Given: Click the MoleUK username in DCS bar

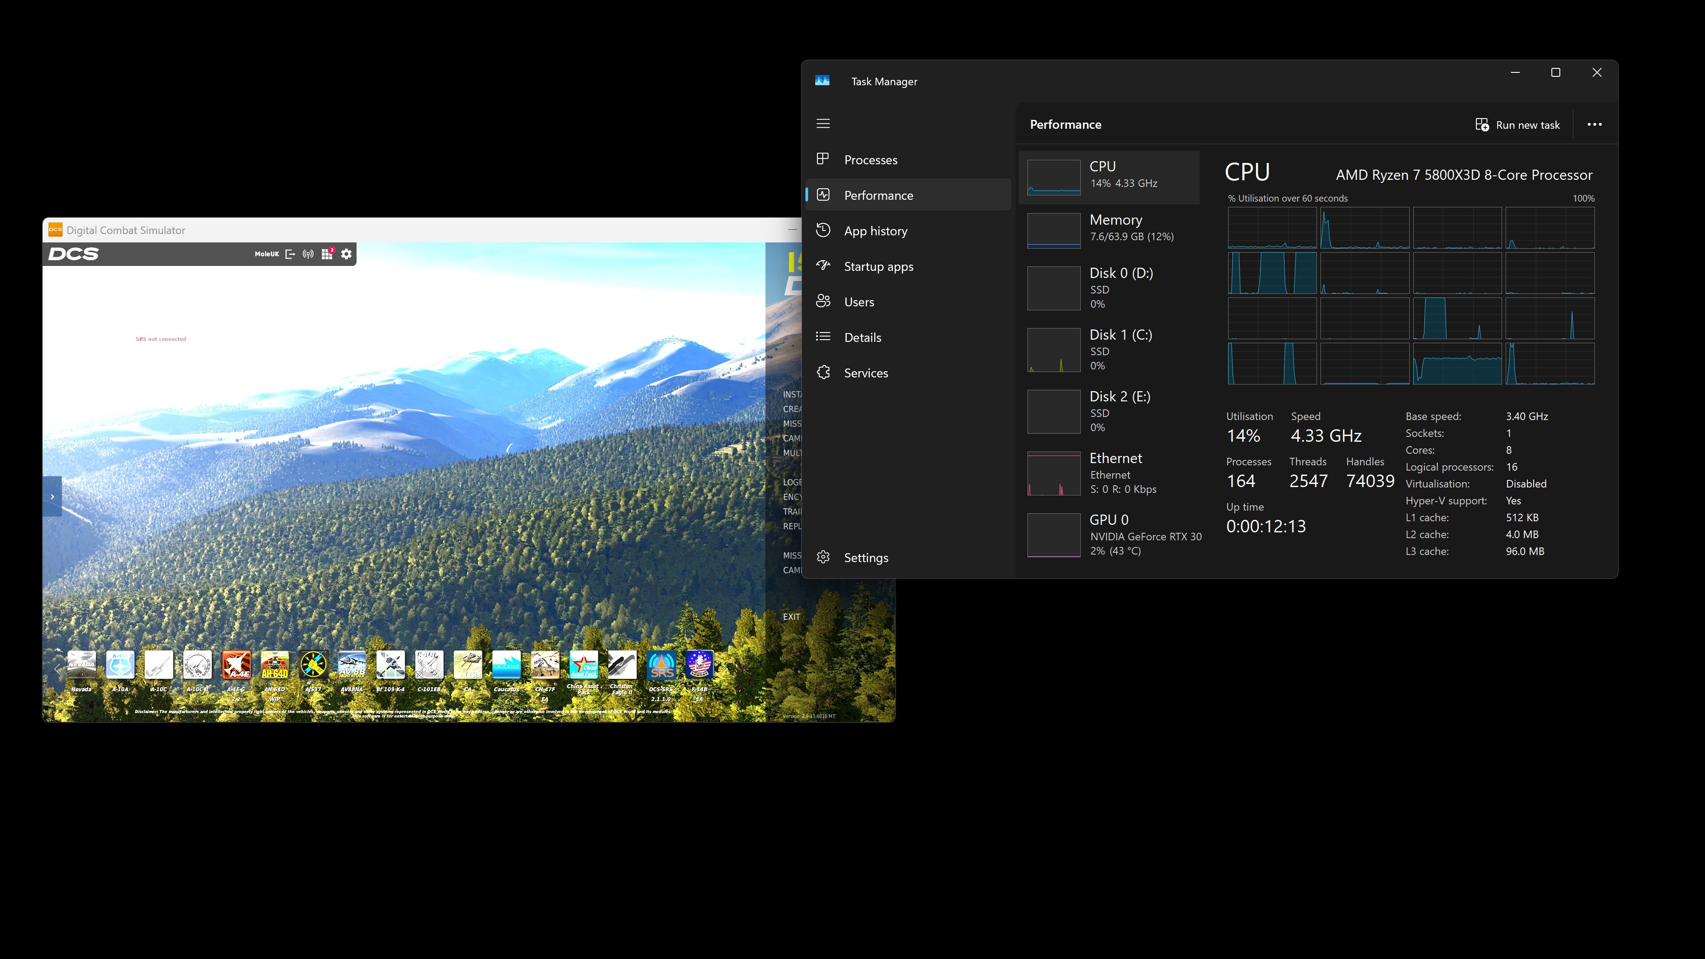Looking at the screenshot, I should point(267,254).
